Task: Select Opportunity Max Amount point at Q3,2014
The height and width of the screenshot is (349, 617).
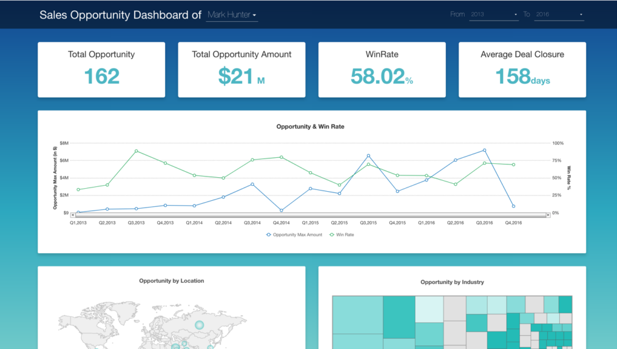Action: click(252, 184)
